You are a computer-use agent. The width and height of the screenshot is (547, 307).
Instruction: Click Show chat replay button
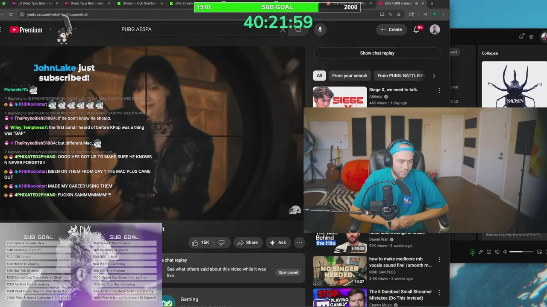pyautogui.click(x=377, y=53)
